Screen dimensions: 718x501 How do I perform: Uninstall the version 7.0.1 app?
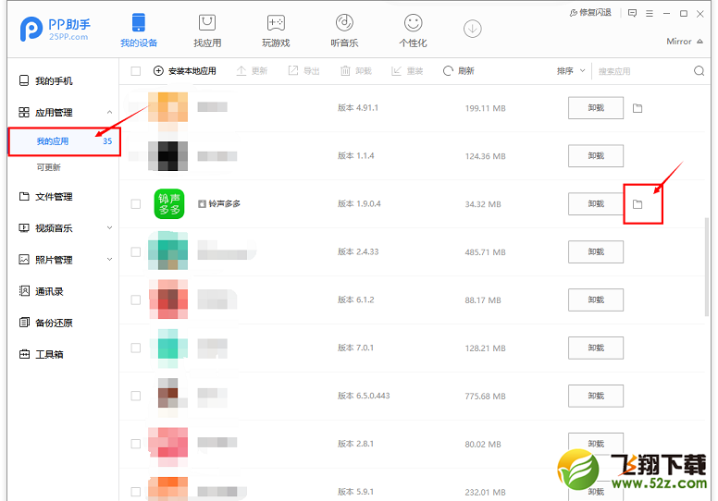[596, 348]
